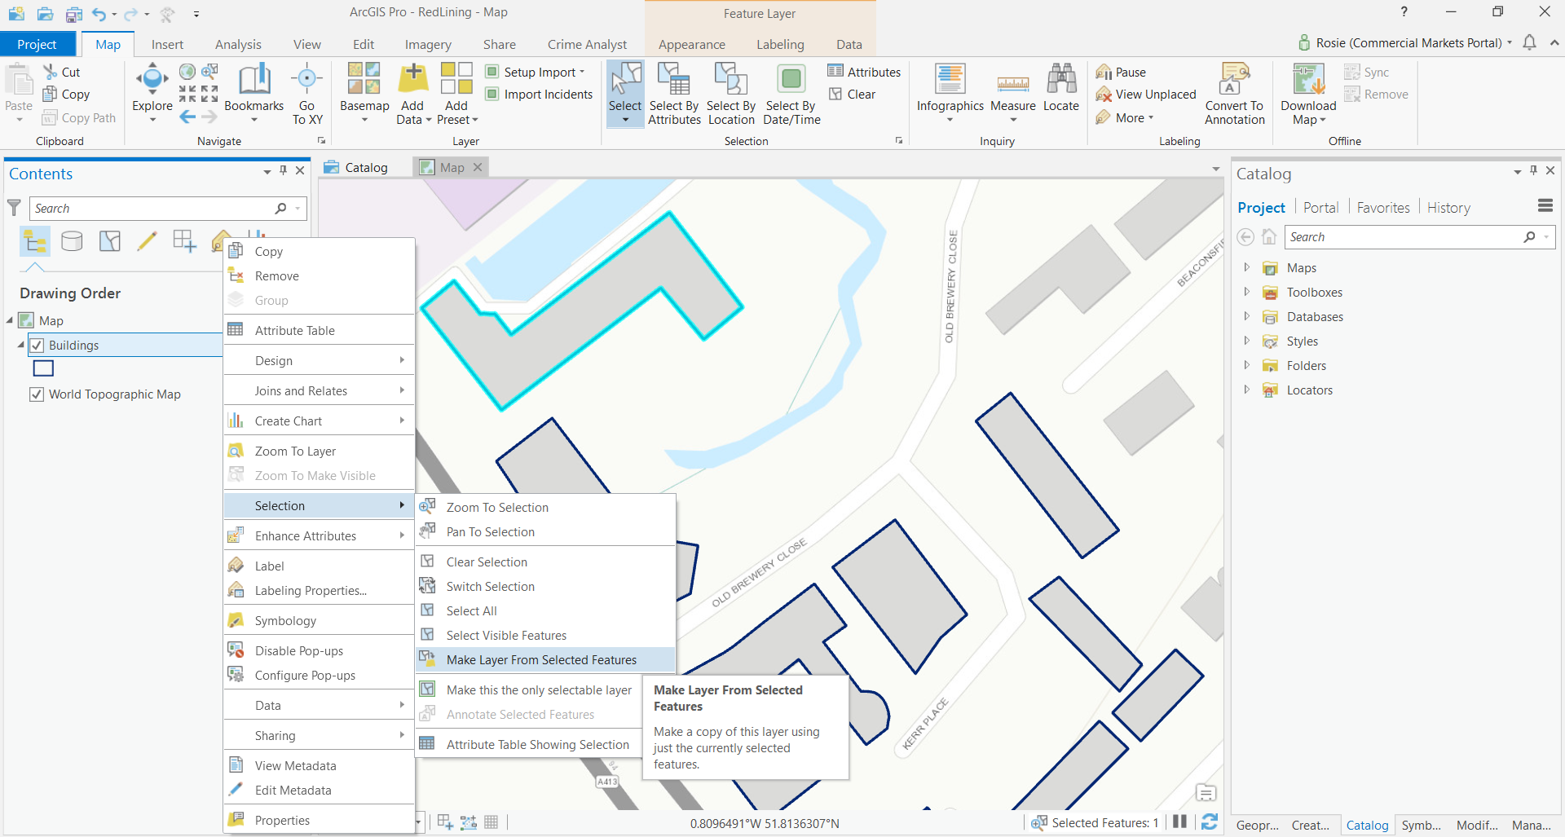Switch to the Analysis ribbon tab
Image resolution: width=1565 pixels, height=837 pixels.
point(238,45)
